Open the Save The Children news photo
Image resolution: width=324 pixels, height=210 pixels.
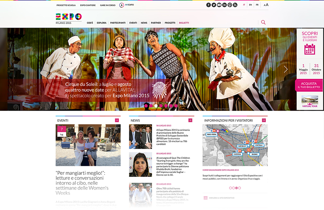tap(141, 164)
